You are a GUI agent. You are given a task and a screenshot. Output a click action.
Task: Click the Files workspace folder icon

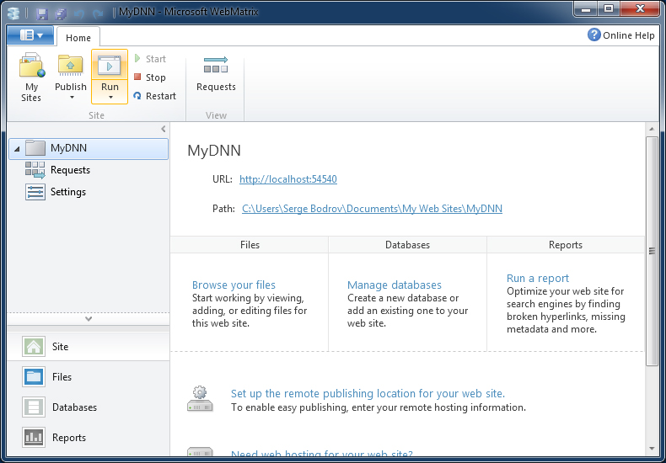pyautogui.click(x=34, y=377)
